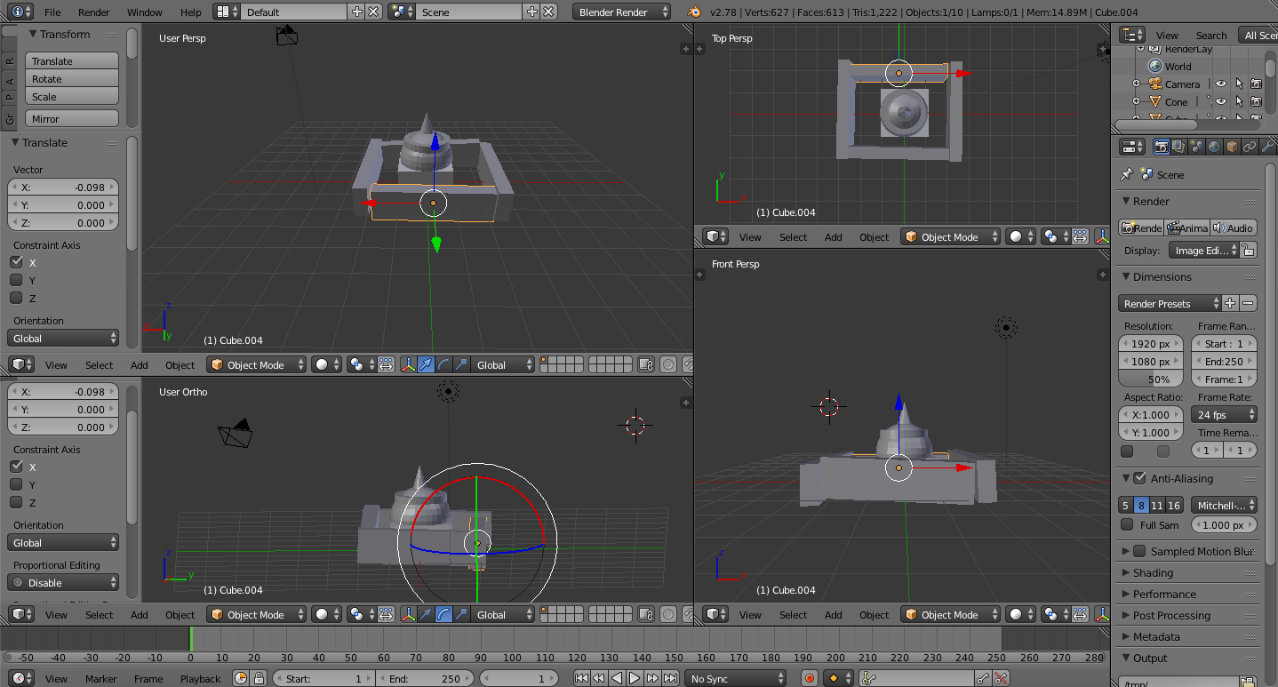Open the World properties tab icon
1278x687 pixels.
[1213, 147]
